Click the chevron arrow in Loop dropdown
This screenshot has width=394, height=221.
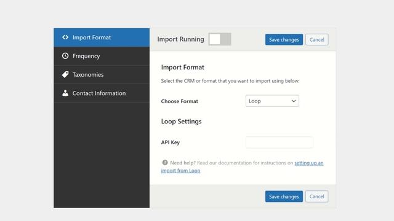click(x=294, y=101)
